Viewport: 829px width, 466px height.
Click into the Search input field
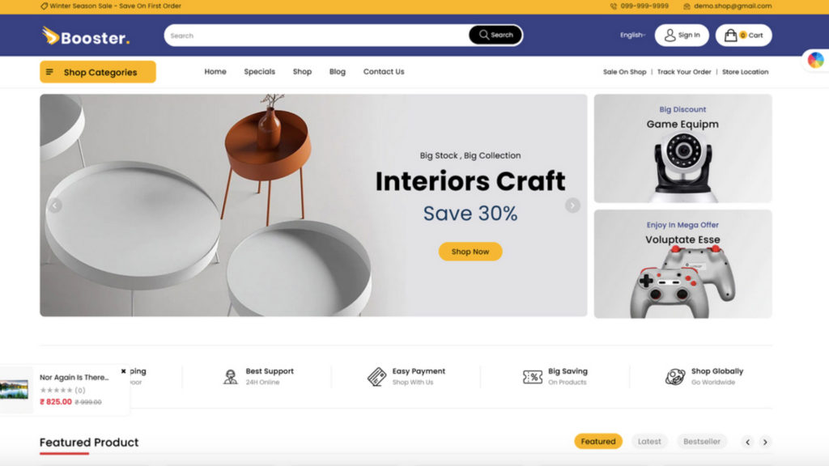pos(317,36)
